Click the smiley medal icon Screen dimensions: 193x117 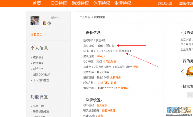pyautogui.click(x=190, y=72)
